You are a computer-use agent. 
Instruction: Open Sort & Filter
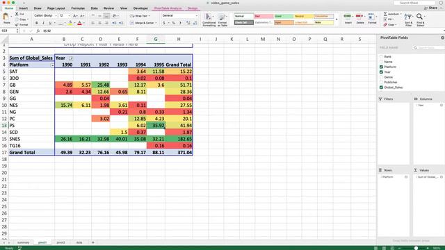coord(408,19)
